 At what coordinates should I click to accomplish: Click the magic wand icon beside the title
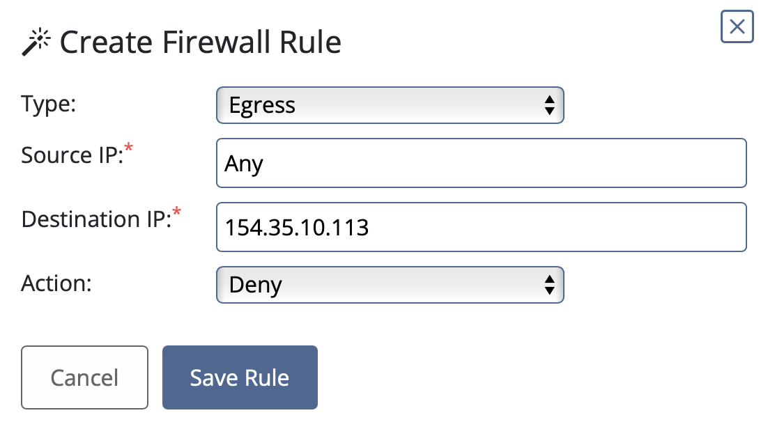(x=36, y=42)
